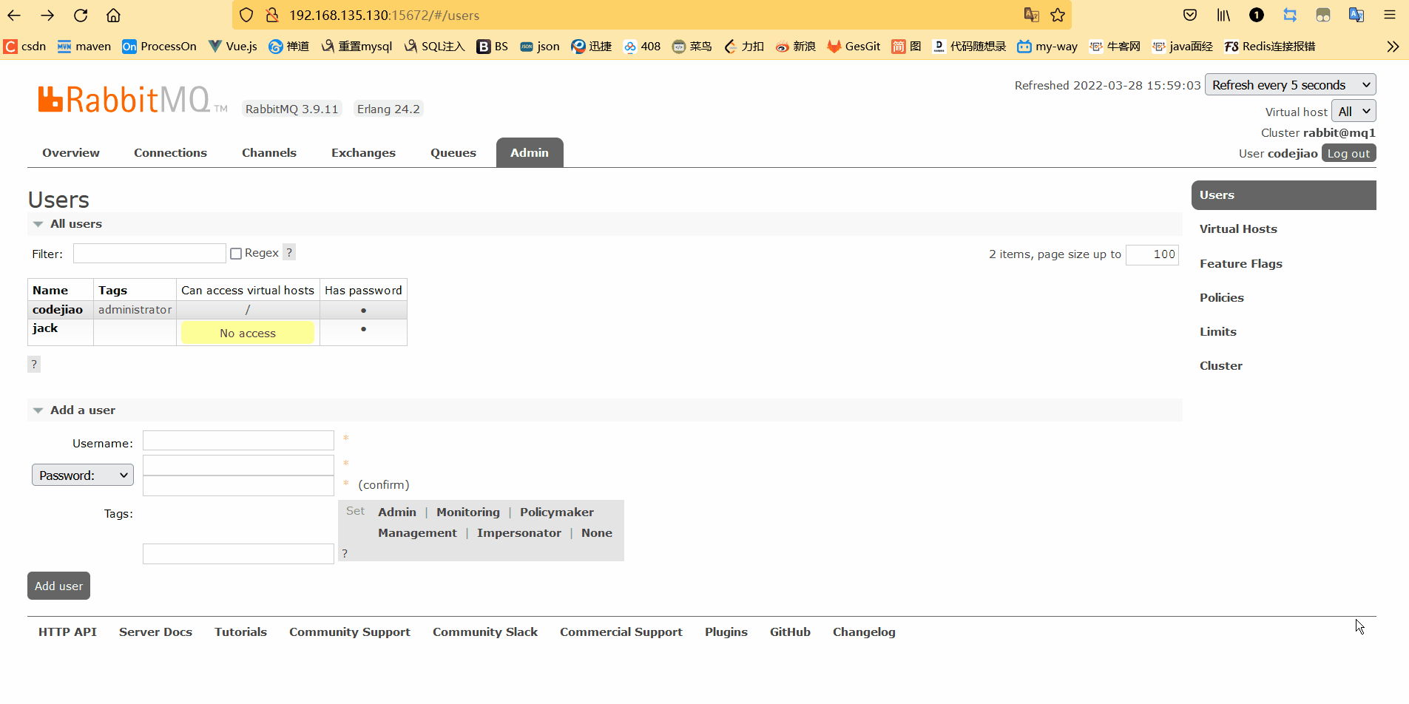
Task: Set the Impersonator tag
Action: [x=519, y=533]
